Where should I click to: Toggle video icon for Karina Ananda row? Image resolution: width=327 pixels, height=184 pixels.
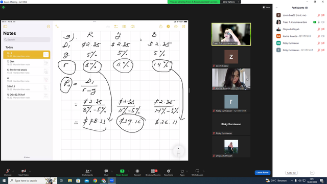pos(323,36)
